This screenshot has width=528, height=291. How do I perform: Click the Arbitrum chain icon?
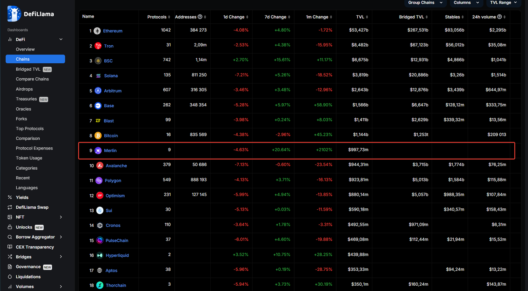click(x=97, y=91)
